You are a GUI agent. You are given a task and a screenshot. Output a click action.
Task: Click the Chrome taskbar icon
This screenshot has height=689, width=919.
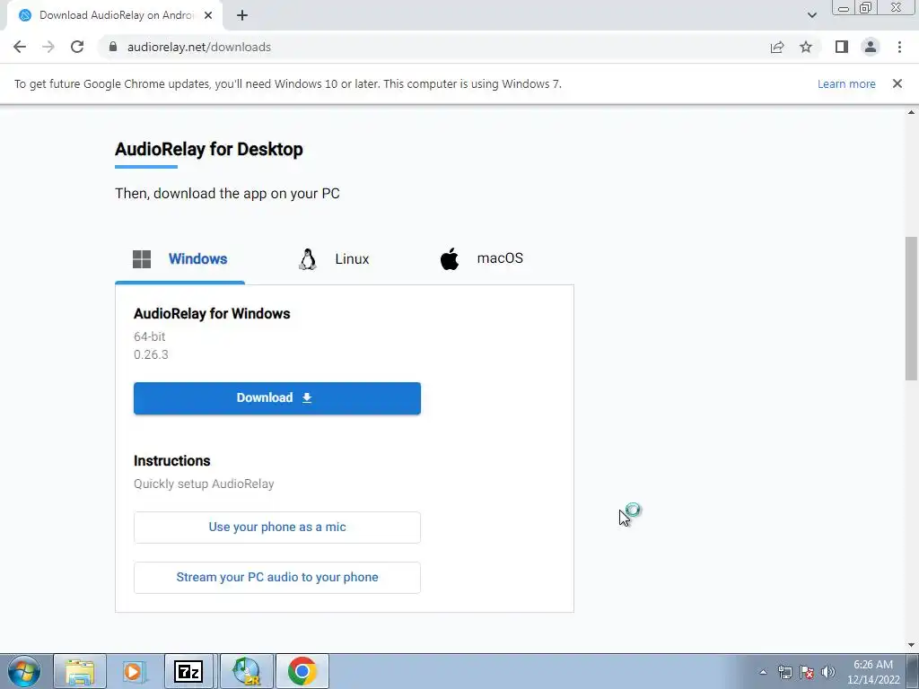(302, 671)
